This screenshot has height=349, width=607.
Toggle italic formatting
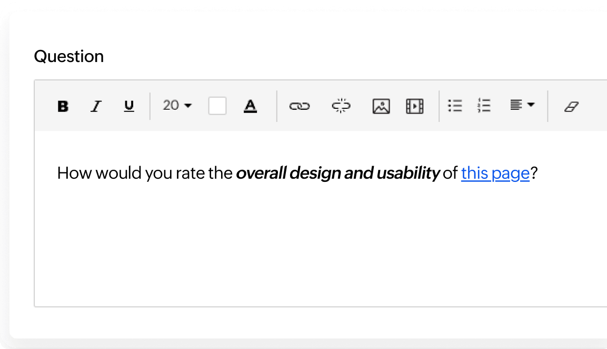click(x=96, y=106)
